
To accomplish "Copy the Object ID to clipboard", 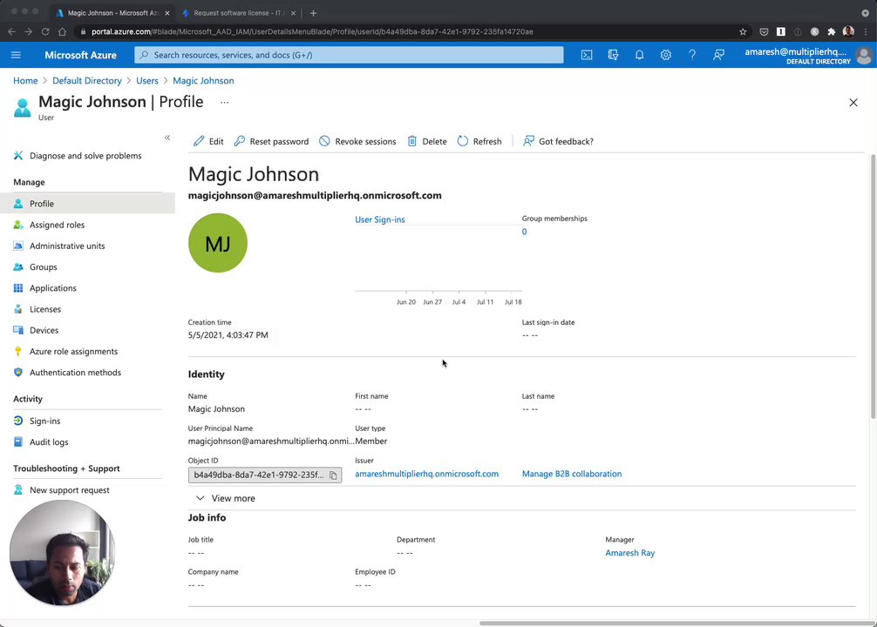I will coord(333,475).
